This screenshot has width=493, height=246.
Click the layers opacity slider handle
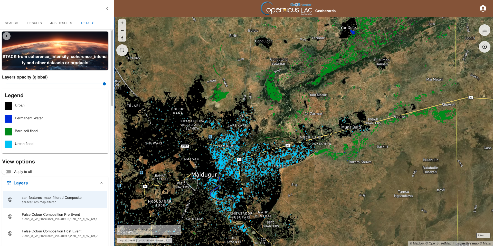pos(104,84)
